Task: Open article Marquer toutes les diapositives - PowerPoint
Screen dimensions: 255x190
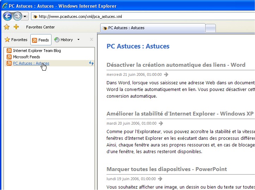Action: click(x=167, y=169)
